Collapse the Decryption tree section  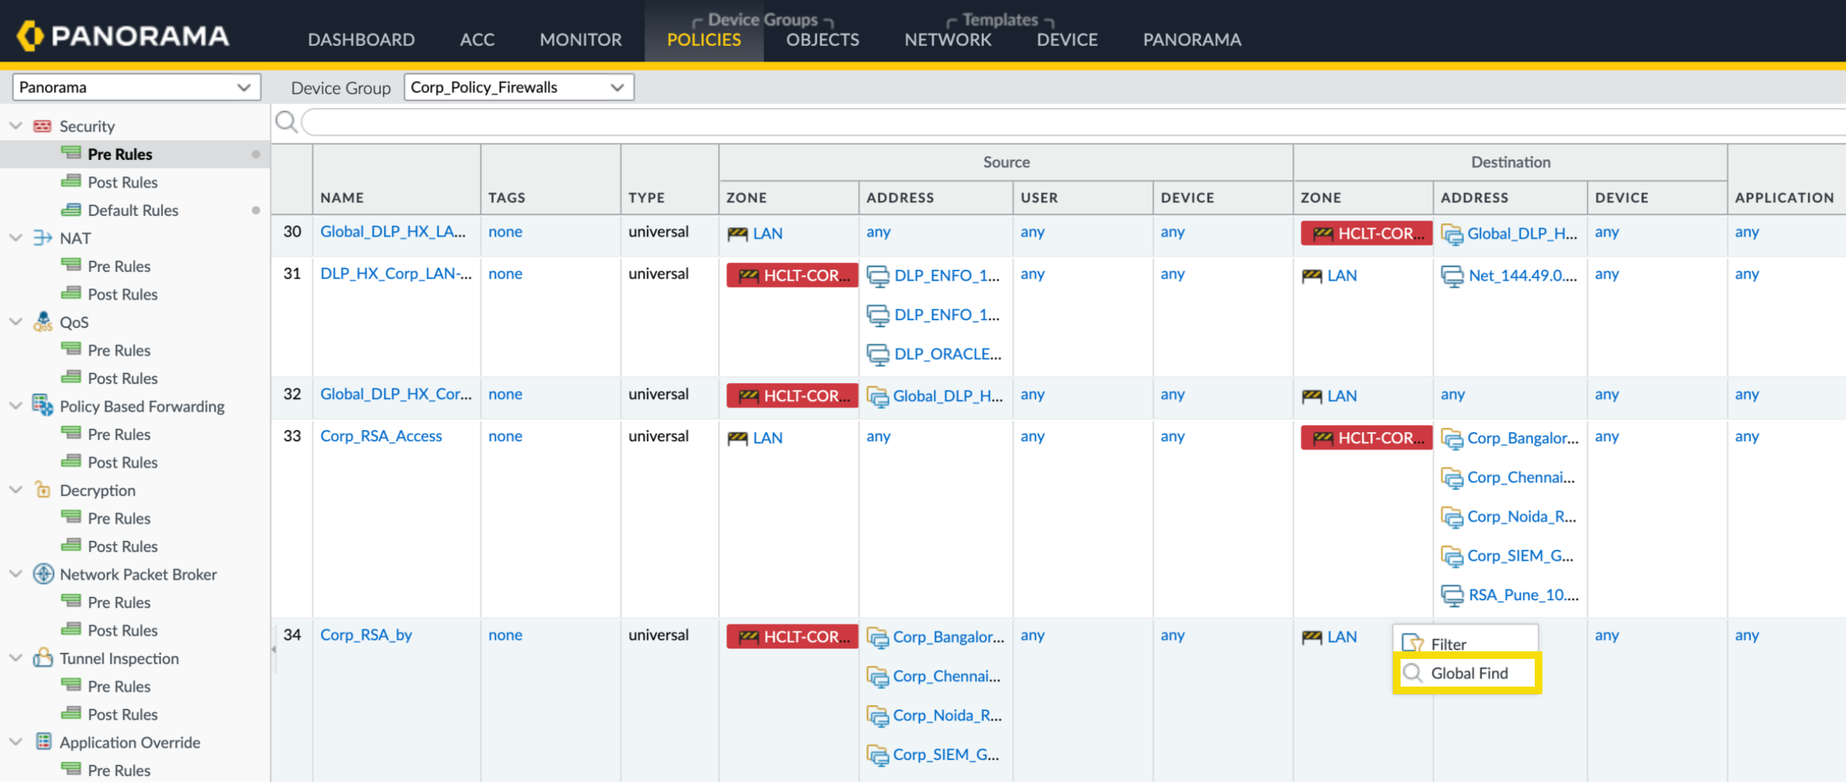click(x=16, y=490)
